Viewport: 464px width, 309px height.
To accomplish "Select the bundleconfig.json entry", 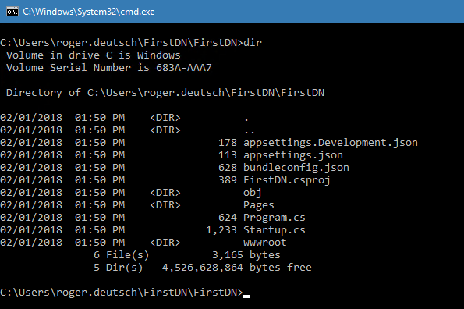I will (x=296, y=168).
